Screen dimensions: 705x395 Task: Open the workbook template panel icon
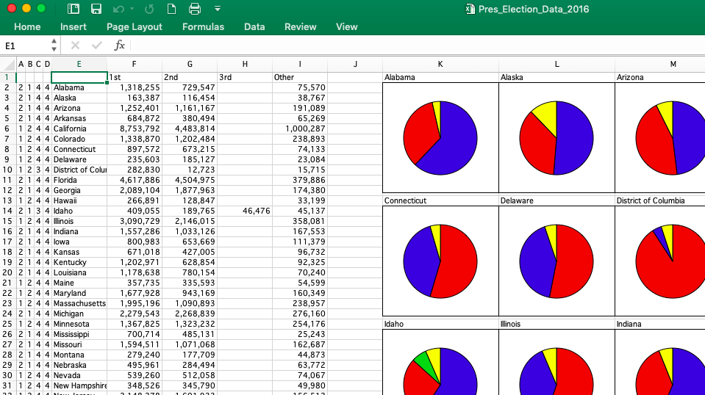tap(73, 9)
